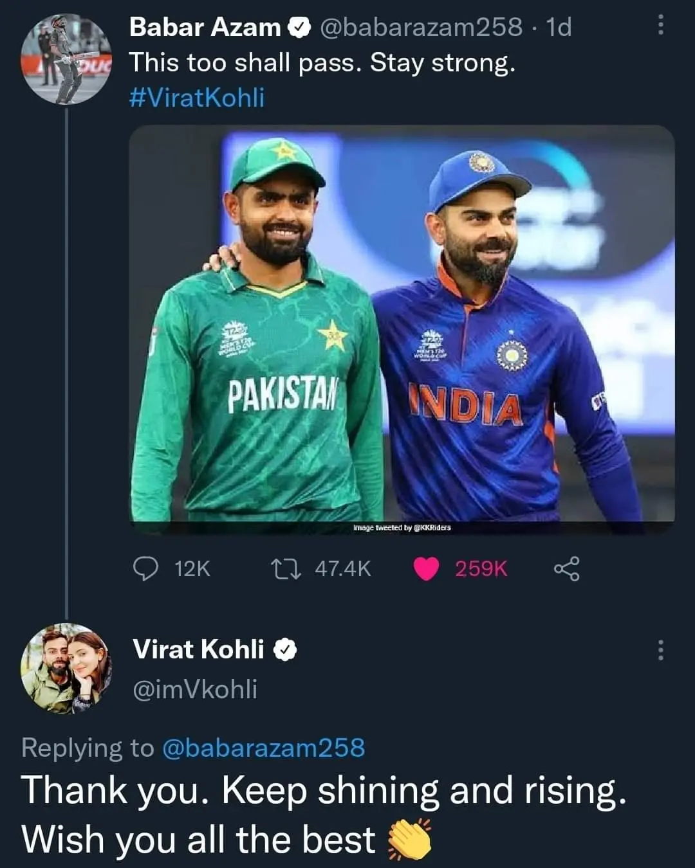
Task: Click the @babarazam258 mention in the reply header
Action: pos(264,748)
